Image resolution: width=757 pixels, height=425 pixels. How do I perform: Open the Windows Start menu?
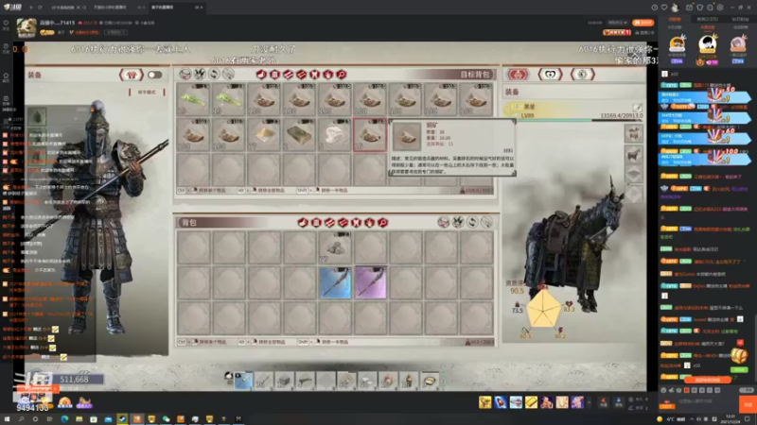tap(7, 418)
